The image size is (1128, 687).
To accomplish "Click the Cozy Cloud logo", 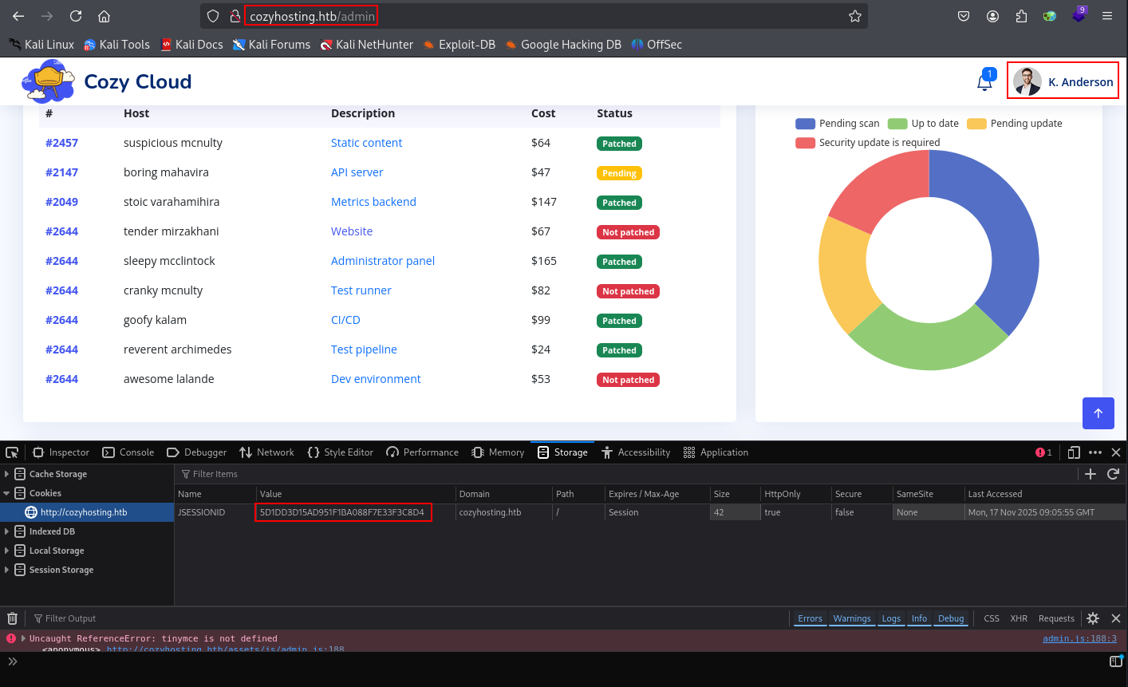I will click(x=106, y=81).
